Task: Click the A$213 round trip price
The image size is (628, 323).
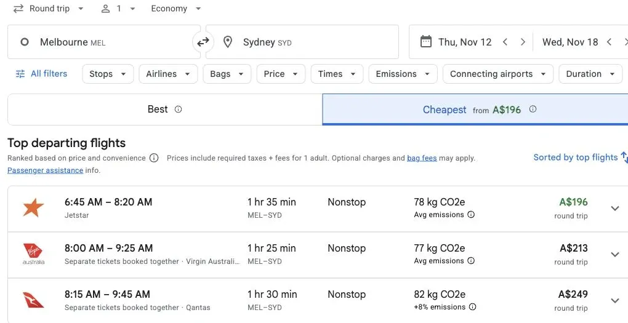Action: [574, 248]
